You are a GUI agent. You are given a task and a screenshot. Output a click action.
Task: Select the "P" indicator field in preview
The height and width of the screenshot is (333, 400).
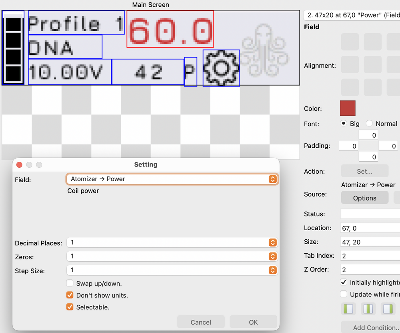tap(190, 72)
